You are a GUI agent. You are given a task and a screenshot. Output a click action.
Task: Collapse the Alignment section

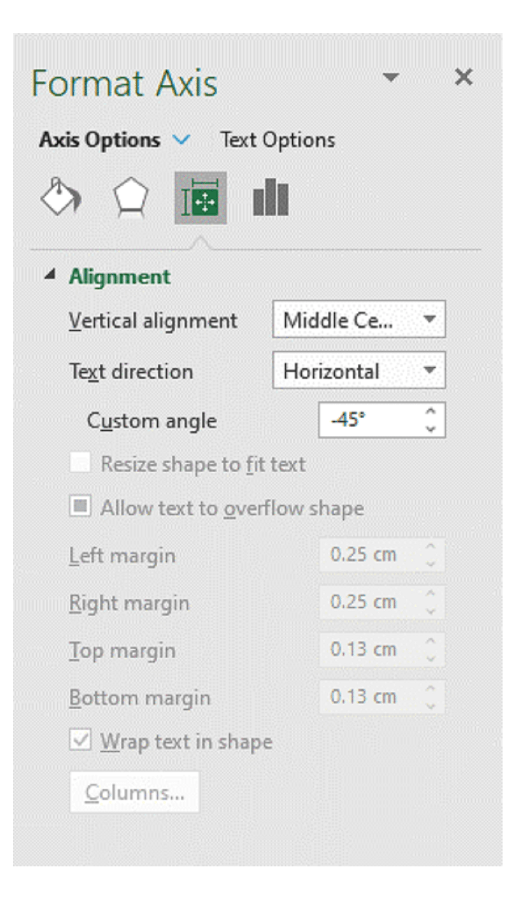[50, 275]
